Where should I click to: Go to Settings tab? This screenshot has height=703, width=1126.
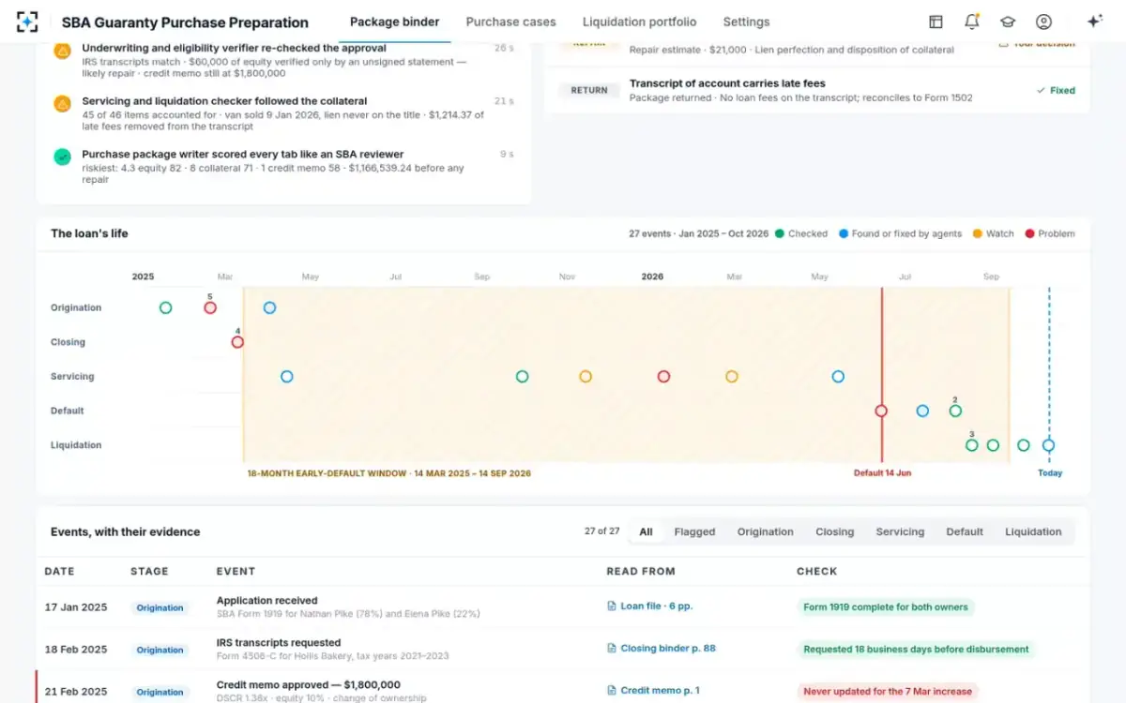coord(746,22)
